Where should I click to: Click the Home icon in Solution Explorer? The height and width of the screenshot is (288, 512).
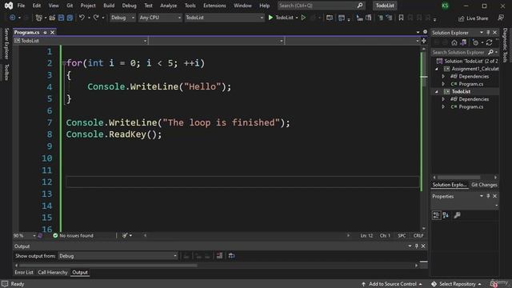click(x=454, y=42)
